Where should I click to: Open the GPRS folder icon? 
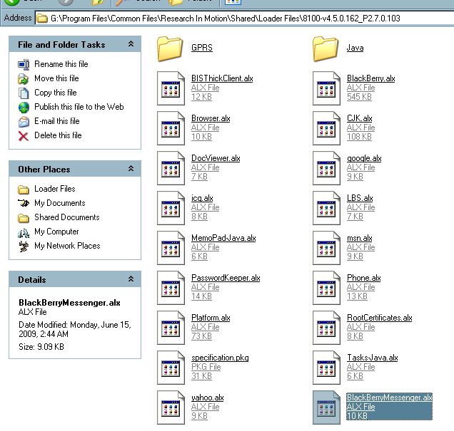click(x=170, y=49)
